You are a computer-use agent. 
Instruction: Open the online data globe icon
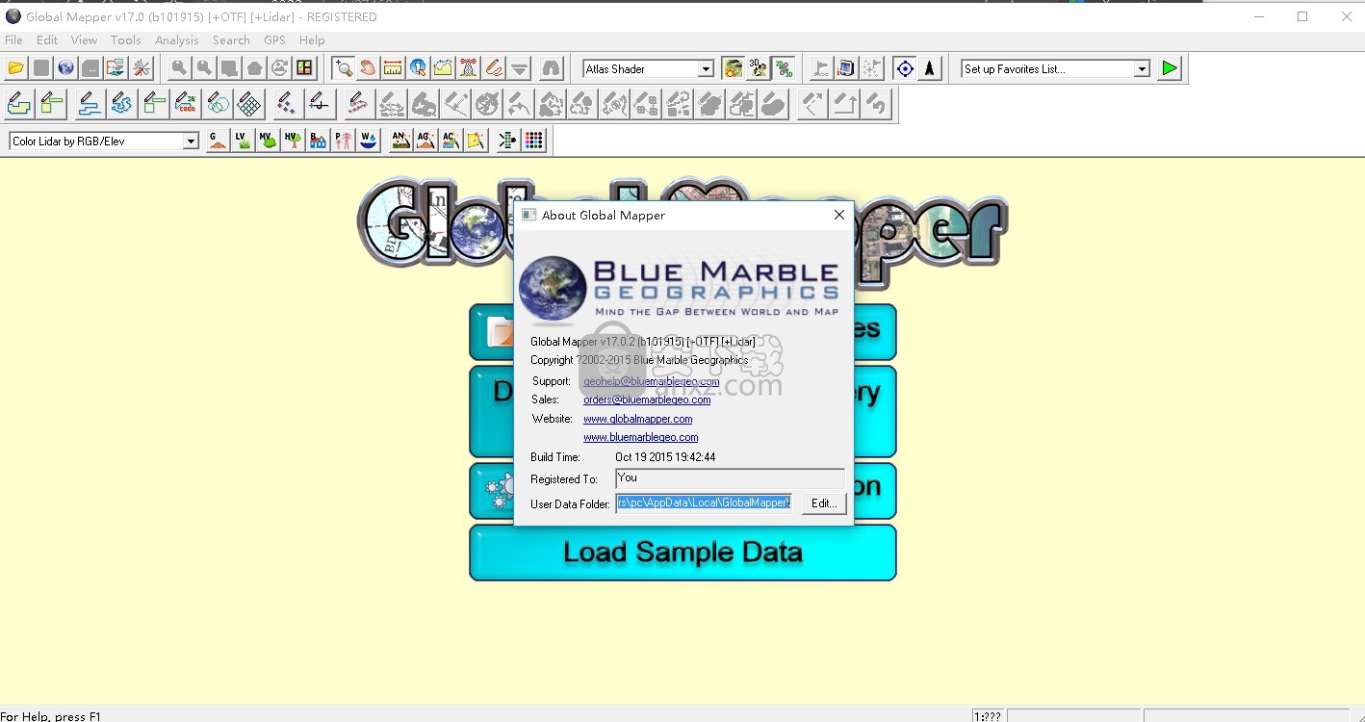tap(66, 68)
